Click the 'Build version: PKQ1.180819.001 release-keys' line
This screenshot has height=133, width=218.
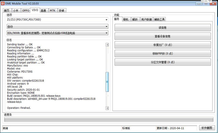(34, 96)
